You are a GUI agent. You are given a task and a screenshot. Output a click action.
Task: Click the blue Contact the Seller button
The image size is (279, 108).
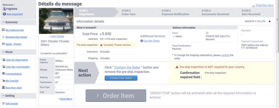[121, 78]
